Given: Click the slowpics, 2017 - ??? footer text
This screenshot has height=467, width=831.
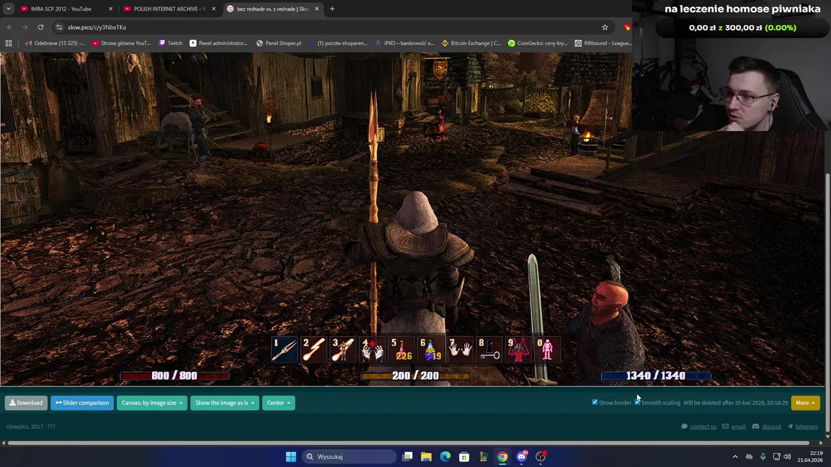Looking at the screenshot, I should pyautogui.click(x=31, y=426).
